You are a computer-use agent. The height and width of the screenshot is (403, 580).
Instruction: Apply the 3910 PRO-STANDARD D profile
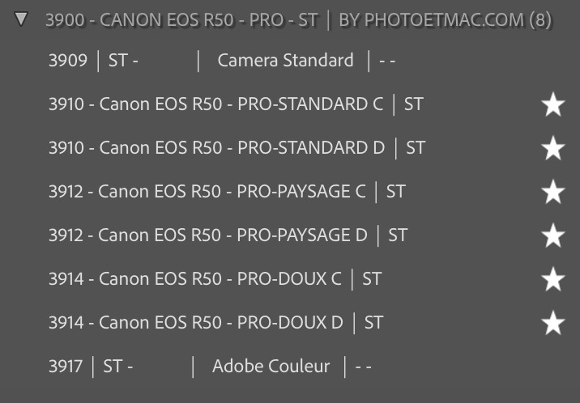(x=236, y=148)
